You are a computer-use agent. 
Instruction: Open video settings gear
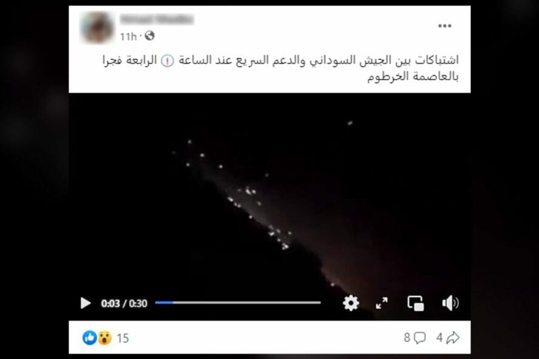[x=351, y=303]
